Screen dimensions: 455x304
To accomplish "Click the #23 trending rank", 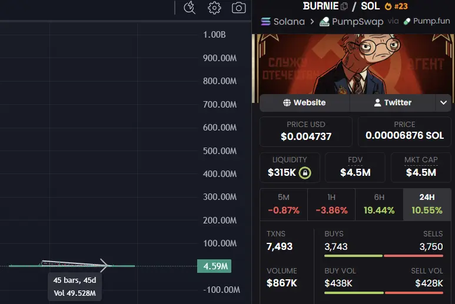I will tap(401, 6).
